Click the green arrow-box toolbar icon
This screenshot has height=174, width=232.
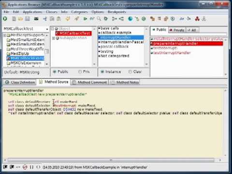(85, 19)
